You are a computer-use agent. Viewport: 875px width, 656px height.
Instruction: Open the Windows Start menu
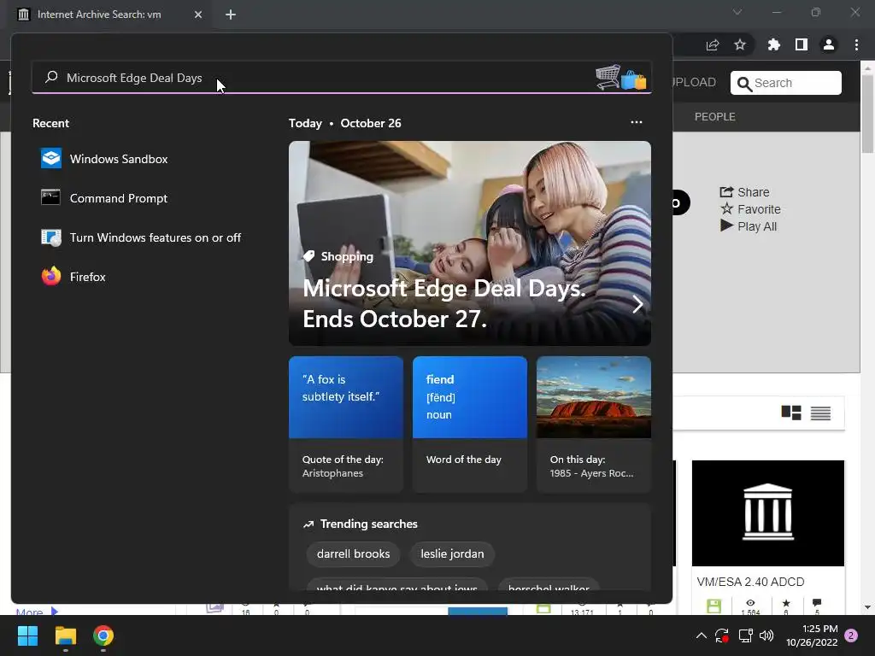(27, 635)
